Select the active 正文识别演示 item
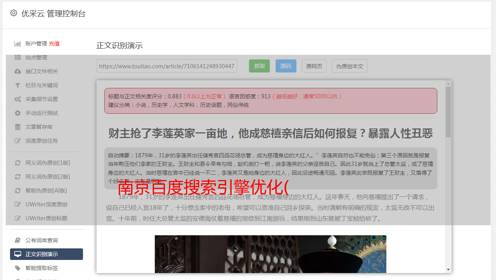Image resolution: width=496 pixels, height=280 pixels. (46, 254)
